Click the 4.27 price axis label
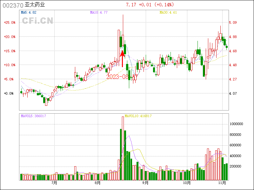Image resolution: width=254 pixels, height=190 pixels. 233,79
